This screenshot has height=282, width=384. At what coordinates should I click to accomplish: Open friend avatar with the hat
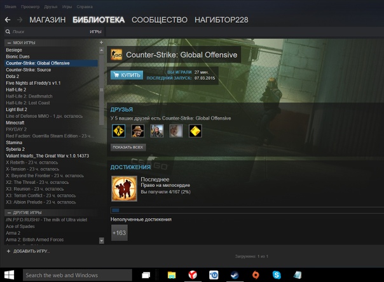[137, 131]
